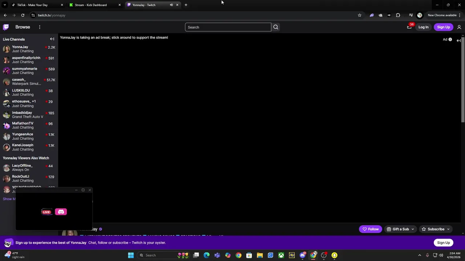The image size is (465, 261).
Task: Close the TikTok tab
Action: pos(62,5)
